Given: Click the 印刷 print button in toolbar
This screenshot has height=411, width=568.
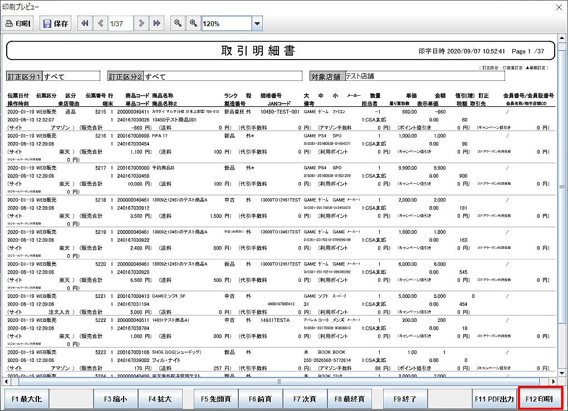Looking at the screenshot, I should click(19, 23).
